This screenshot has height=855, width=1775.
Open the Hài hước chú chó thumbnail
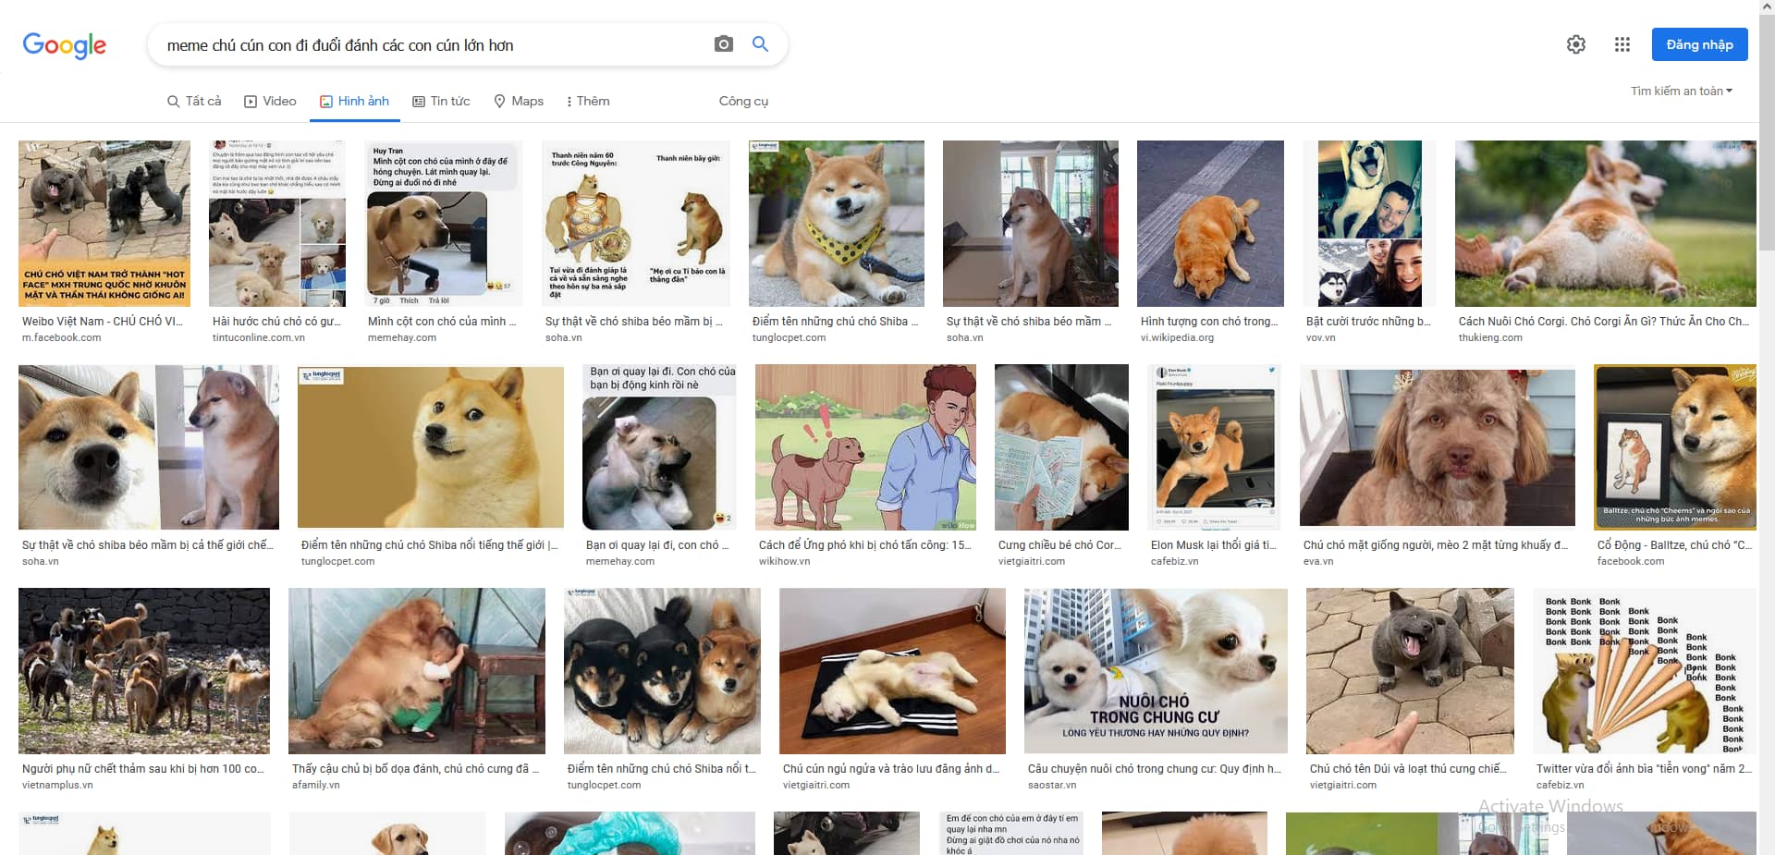pos(277,224)
